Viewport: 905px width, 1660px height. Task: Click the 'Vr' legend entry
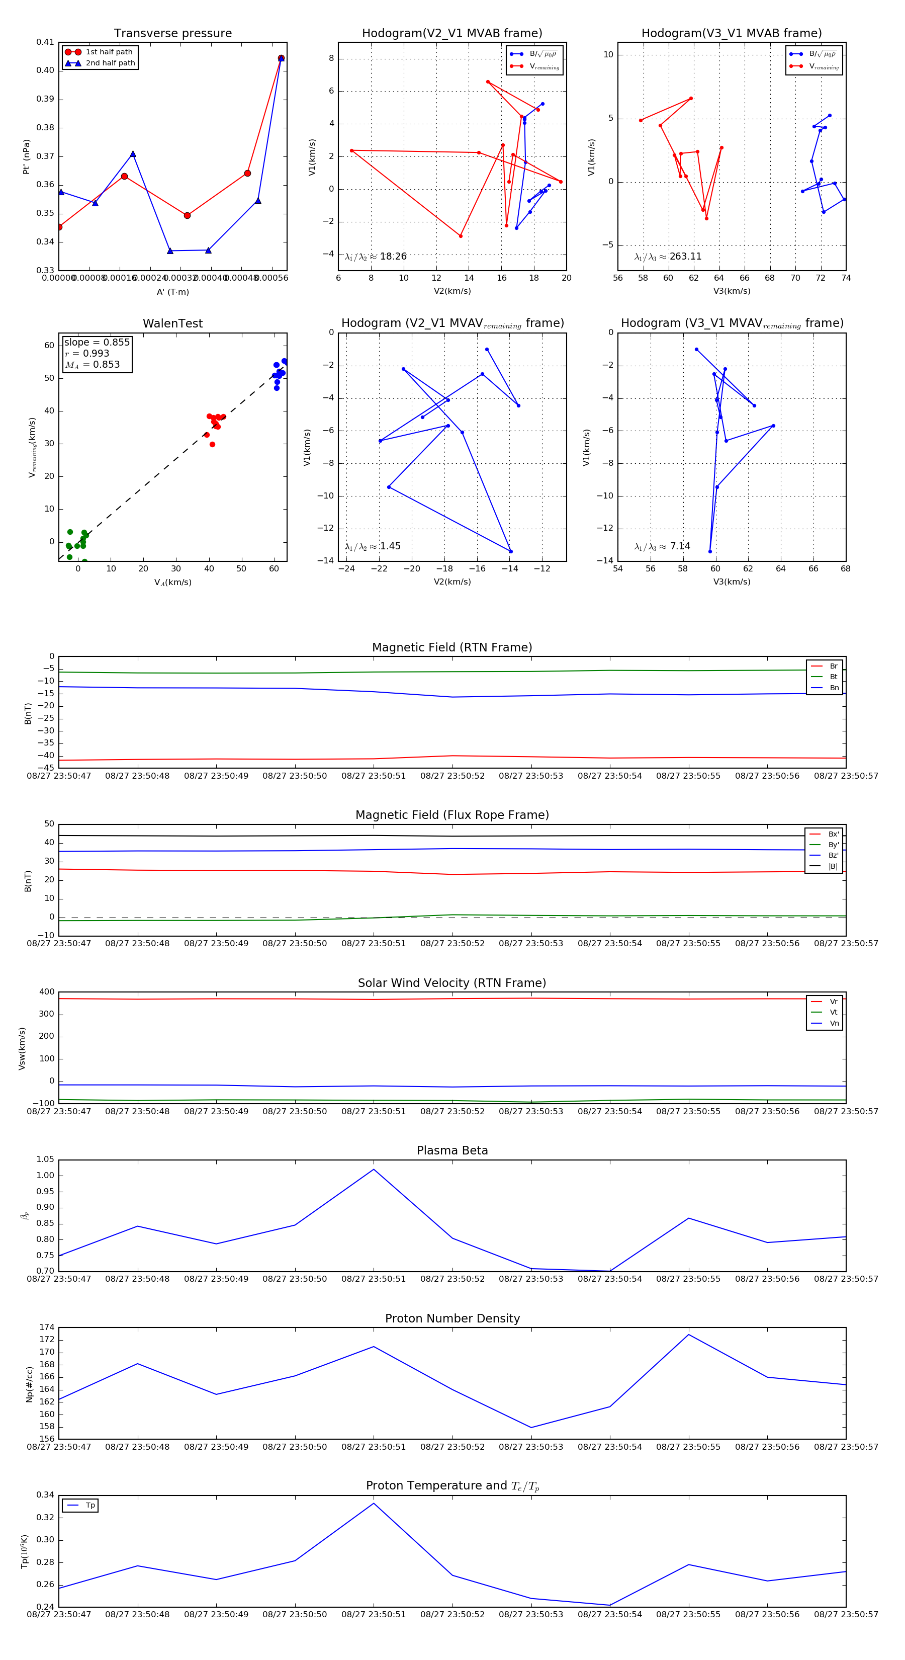pos(825,1002)
